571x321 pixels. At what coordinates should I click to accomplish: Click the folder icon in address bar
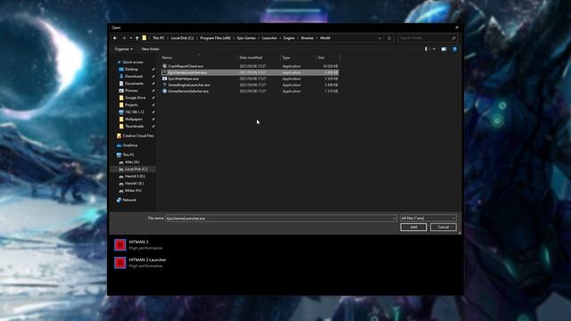(x=145, y=37)
